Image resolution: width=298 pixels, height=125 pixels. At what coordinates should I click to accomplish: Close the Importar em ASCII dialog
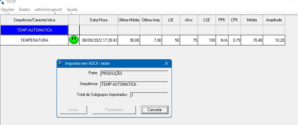click(166, 63)
